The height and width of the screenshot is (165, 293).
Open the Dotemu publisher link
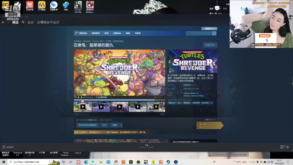(187, 96)
